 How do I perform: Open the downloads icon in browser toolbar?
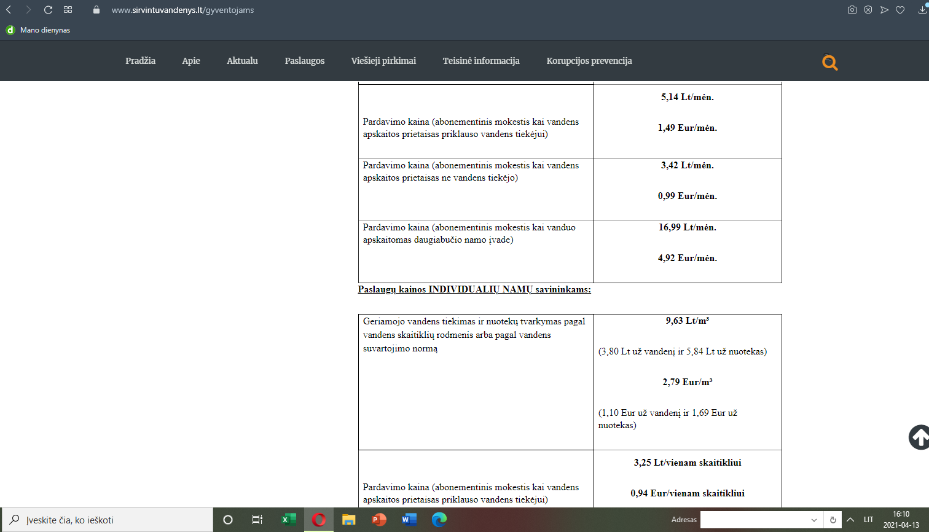coord(922,10)
